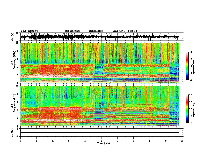Screen dimensions: 205x158
Task: Click the ch.1 "Frequency (kHz)" axis label
Action: pos(14,60)
